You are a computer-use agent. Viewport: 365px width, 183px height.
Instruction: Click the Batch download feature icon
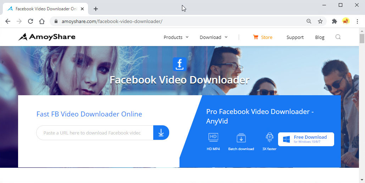coord(241,138)
